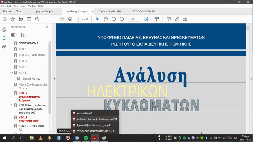Open the Window menu

(32, 6)
